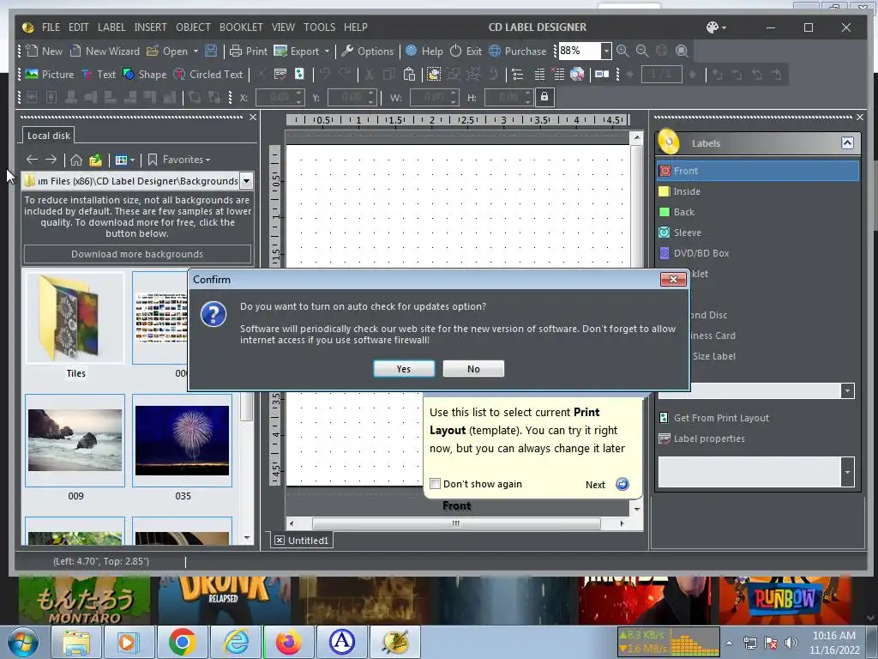The width and height of the screenshot is (878, 659).
Task: Zoom out with the magnifier minus
Action: (x=642, y=51)
